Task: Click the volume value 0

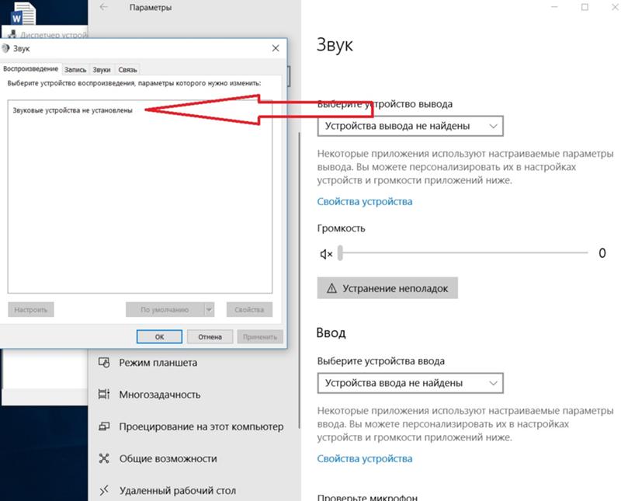Action: pos(602,253)
